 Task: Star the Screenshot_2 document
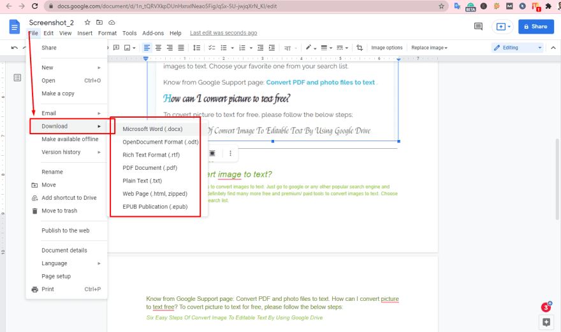(87, 22)
